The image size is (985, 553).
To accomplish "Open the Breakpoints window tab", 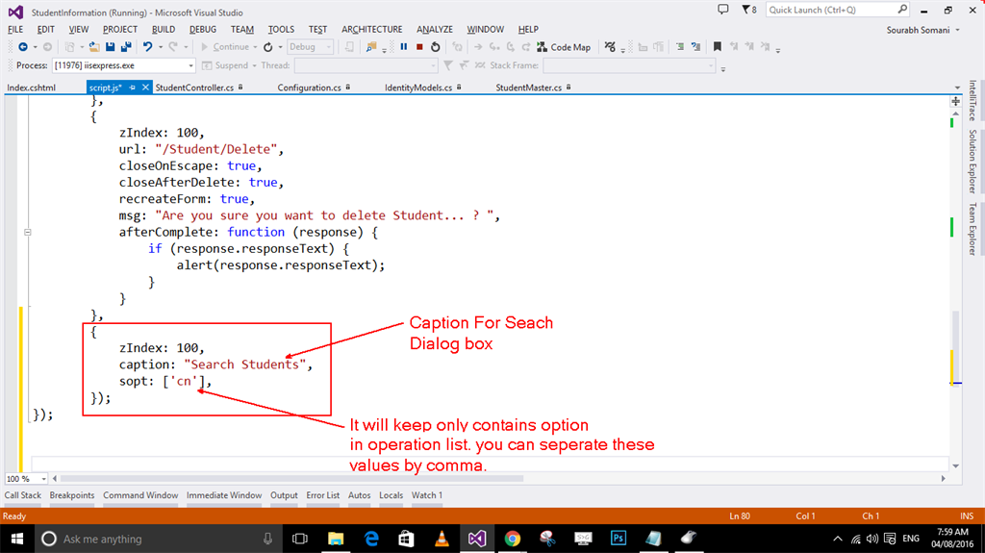I will (72, 495).
